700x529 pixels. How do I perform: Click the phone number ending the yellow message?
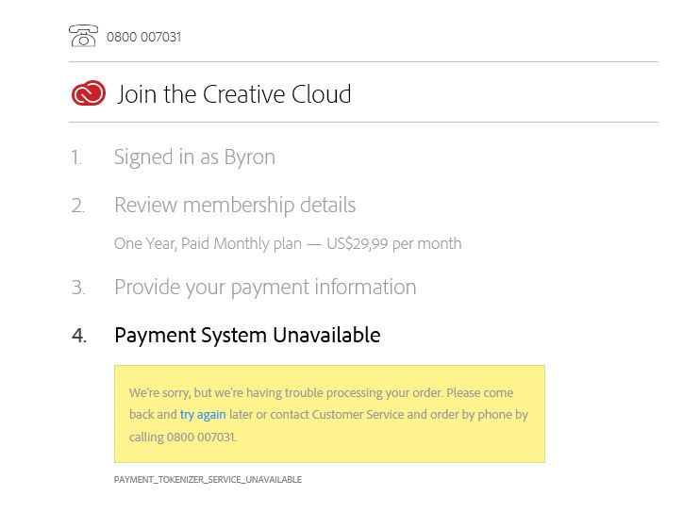[201, 438]
